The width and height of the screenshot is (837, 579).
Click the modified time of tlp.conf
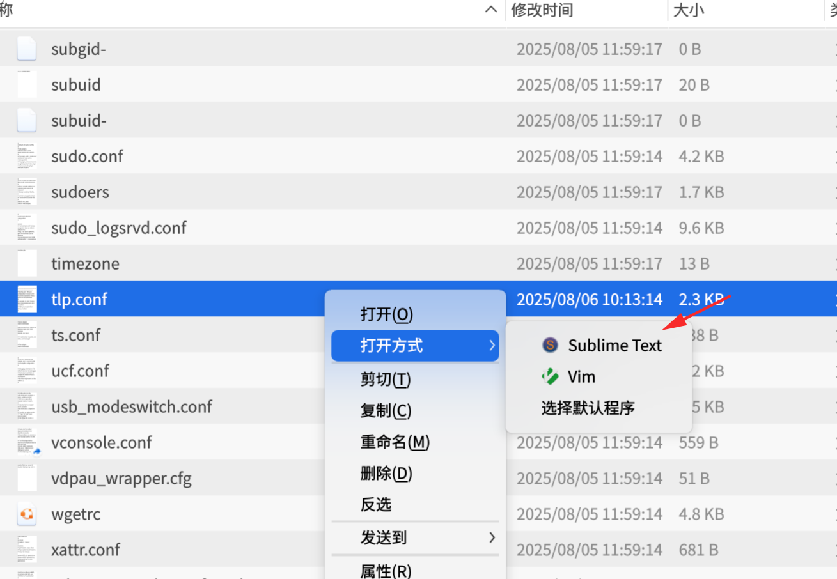pos(589,299)
